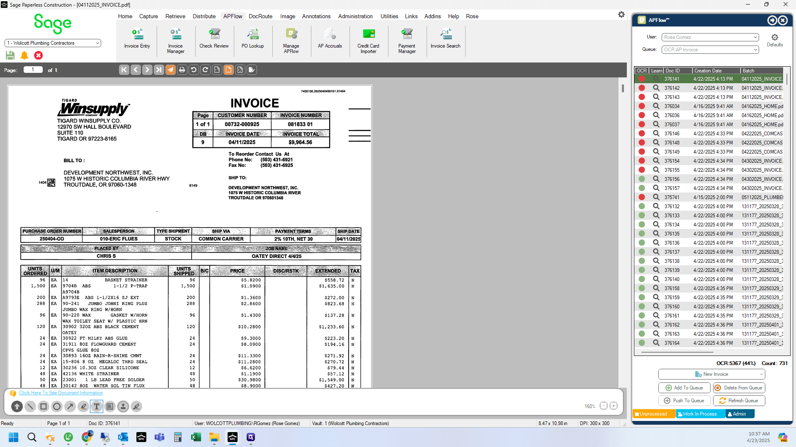Select the ellipse annotation tool

coord(57,406)
